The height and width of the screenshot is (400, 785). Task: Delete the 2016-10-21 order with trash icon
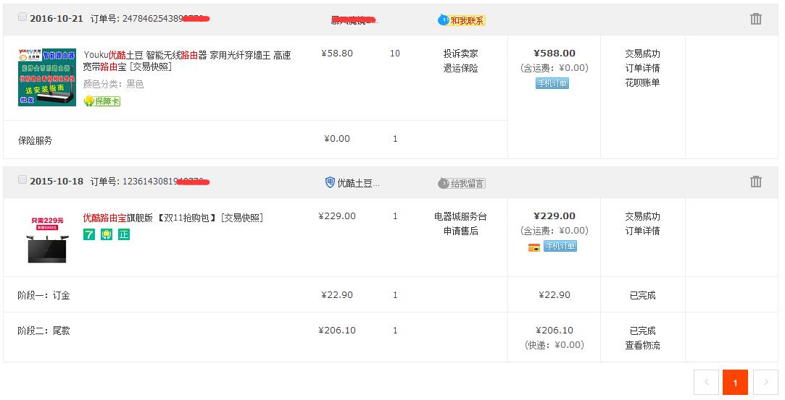point(756,19)
